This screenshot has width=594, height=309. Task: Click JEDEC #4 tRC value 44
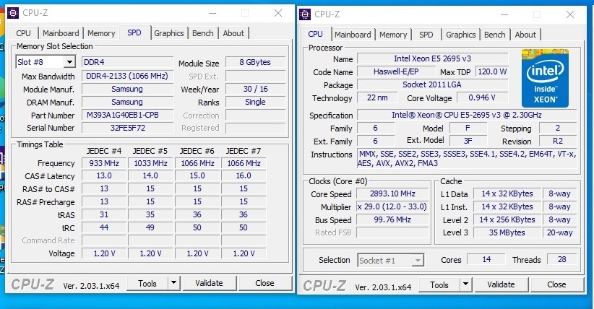[x=104, y=227]
